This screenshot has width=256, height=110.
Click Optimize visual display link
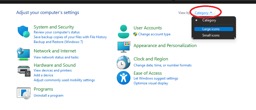pos(151,83)
